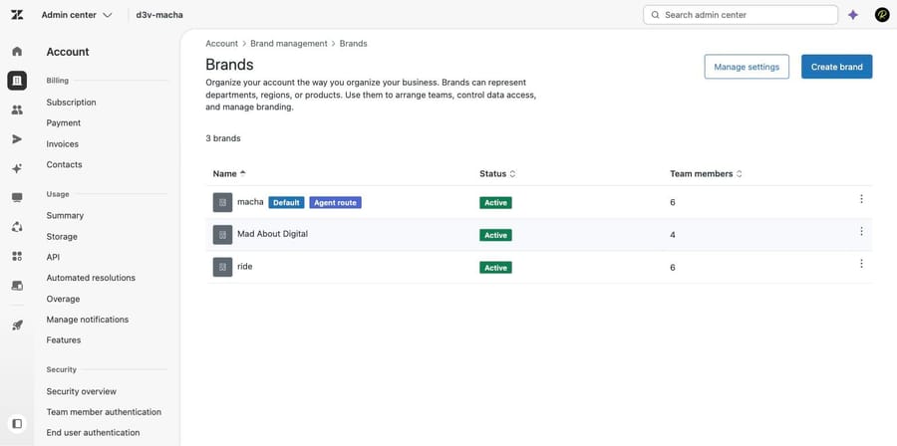Open Features menu item

(x=64, y=339)
